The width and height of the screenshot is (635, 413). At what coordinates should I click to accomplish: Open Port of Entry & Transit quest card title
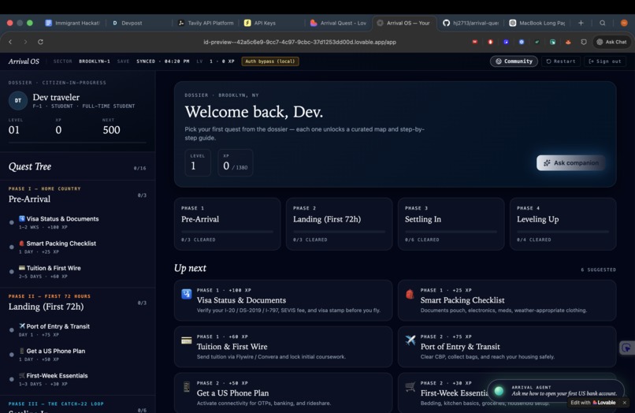tap(460, 347)
